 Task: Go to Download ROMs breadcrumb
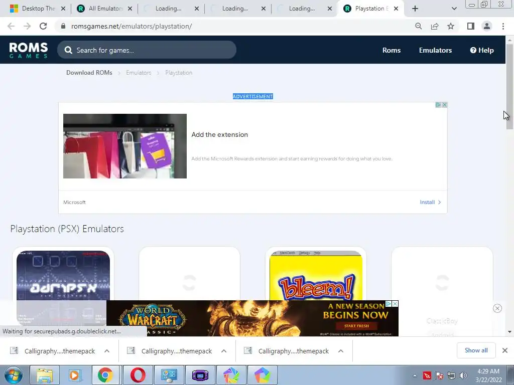coord(89,73)
